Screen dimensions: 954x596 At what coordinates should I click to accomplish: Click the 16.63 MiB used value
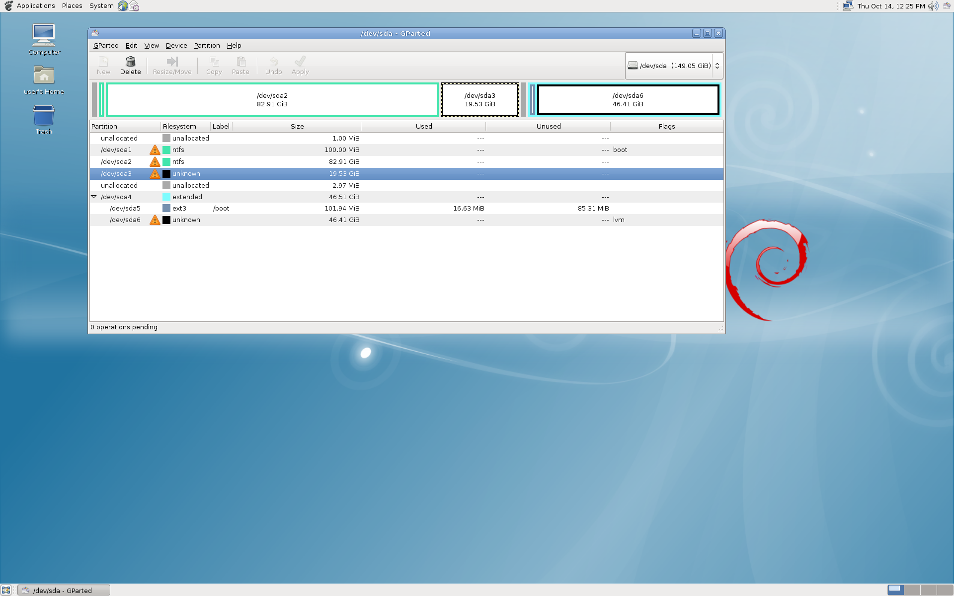(469, 209)
